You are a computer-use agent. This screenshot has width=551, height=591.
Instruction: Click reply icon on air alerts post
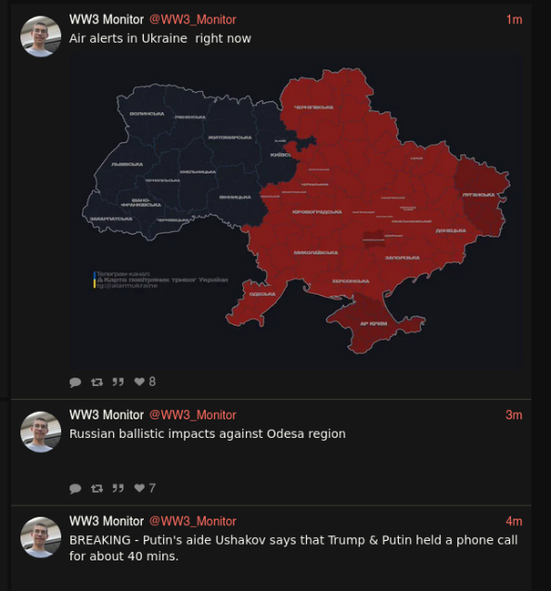[75, 382]
